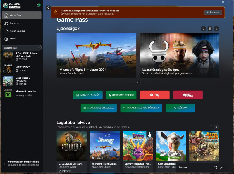Open Store in sidebar

[x=22, y=39]
